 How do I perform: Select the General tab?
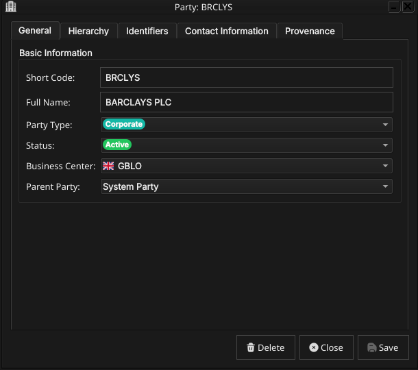click(35, 30)
